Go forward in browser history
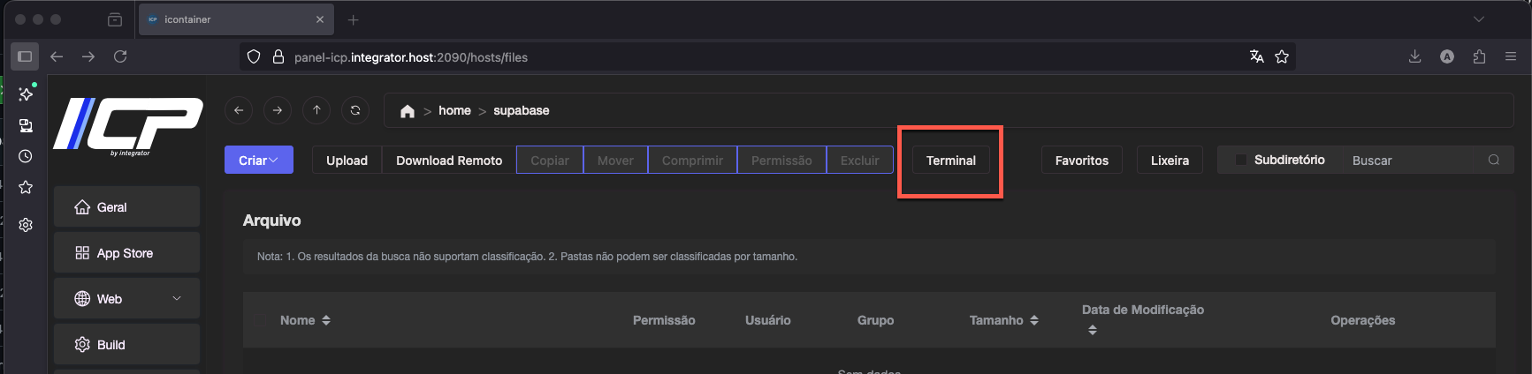 (x=88, y=56)
